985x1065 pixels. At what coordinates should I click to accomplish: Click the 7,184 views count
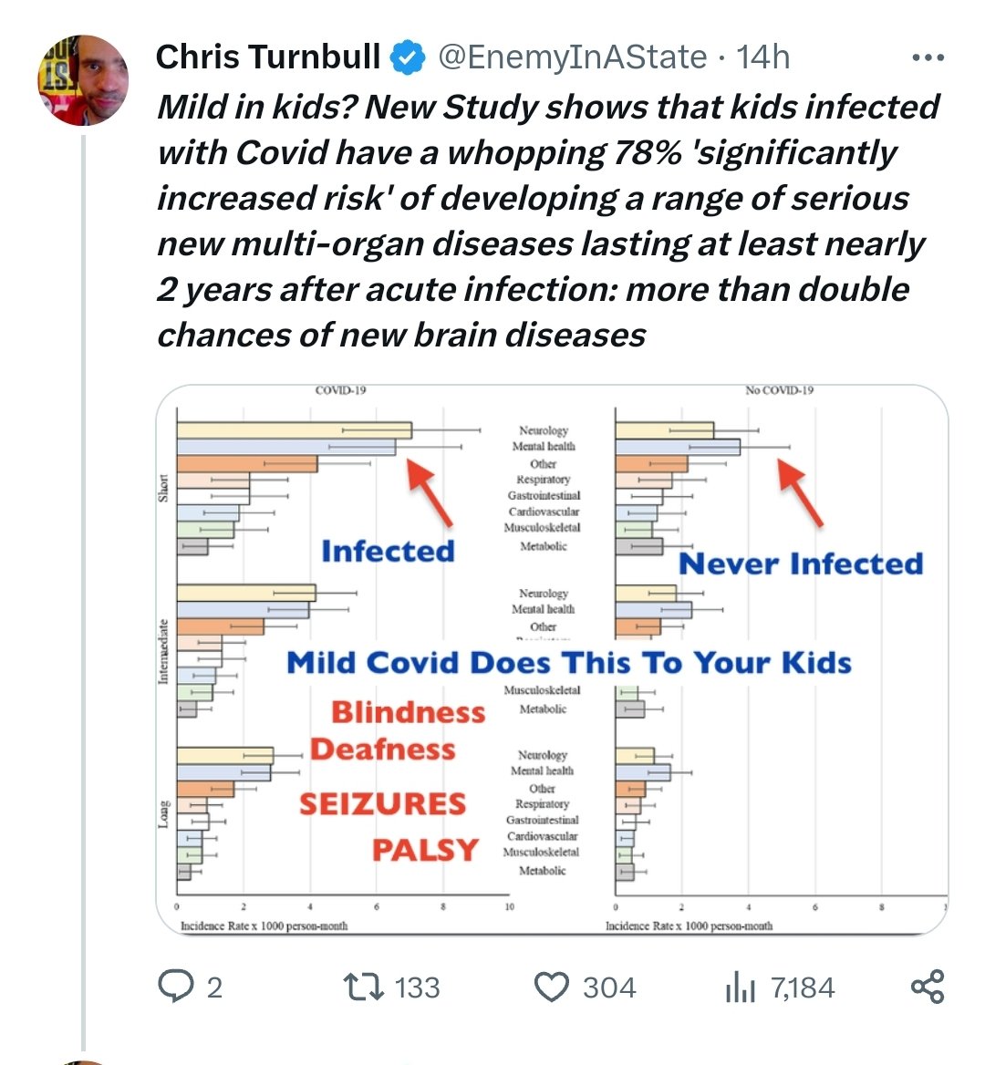click(803, 987)
